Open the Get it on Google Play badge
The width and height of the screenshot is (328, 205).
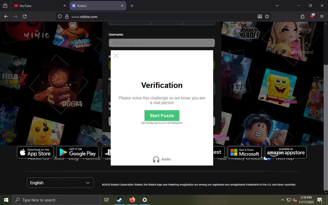click(x=78, y=152)
